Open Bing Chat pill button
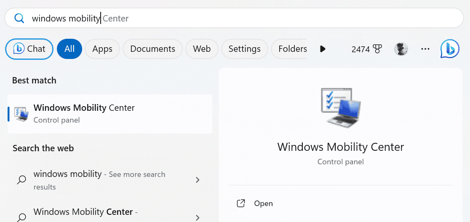470x222 pixels. coord(29,48)
